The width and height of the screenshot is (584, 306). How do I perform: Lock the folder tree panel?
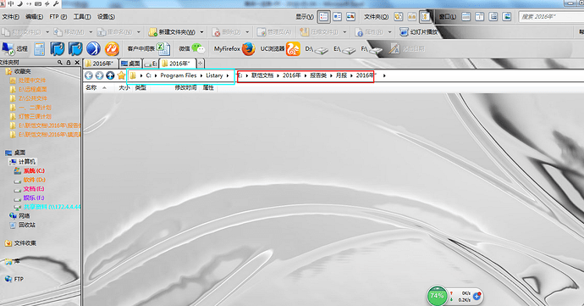tap(69, 63)
